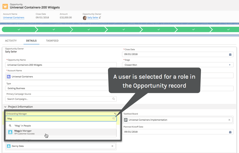Screen dimensions: 239x153
Task: Switch to the Activity tab
Action: (x=11, y=41)
